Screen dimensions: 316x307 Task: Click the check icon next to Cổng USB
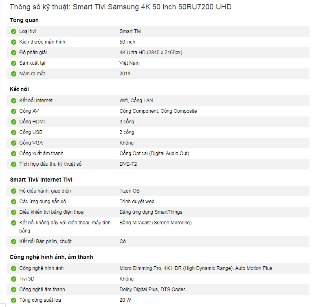tap(14, 132)
